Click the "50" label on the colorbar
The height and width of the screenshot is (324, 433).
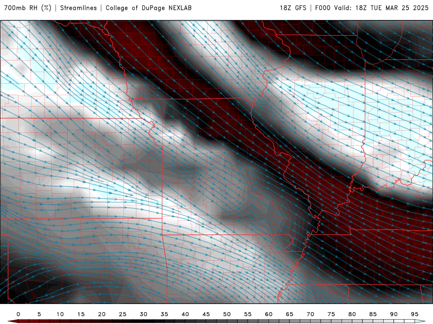coord(227,314)
